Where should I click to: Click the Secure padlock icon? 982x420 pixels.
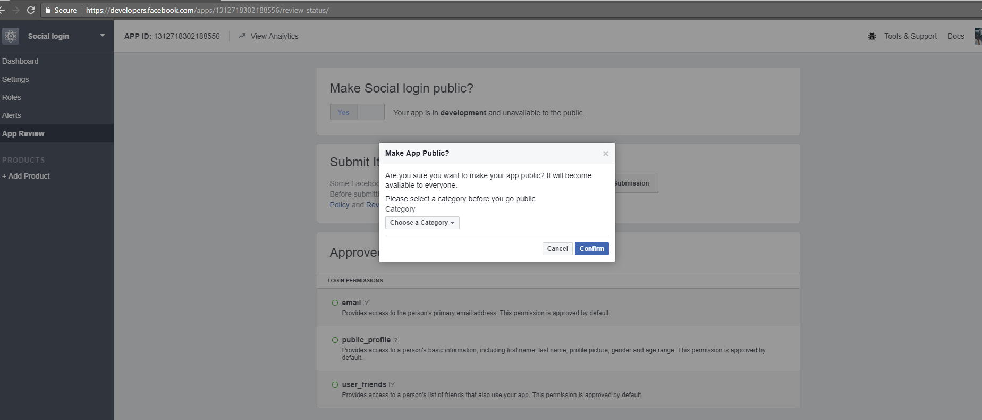coord(48,10)
